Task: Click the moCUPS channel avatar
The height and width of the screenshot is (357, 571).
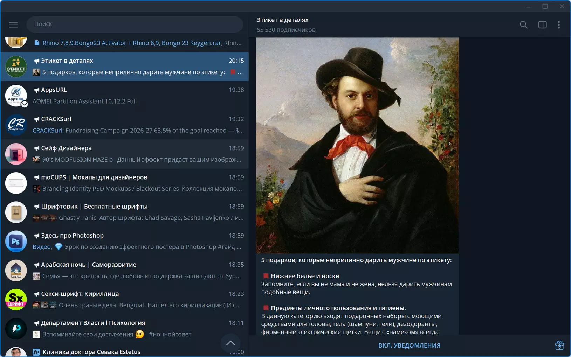Action: pos(16,183)
